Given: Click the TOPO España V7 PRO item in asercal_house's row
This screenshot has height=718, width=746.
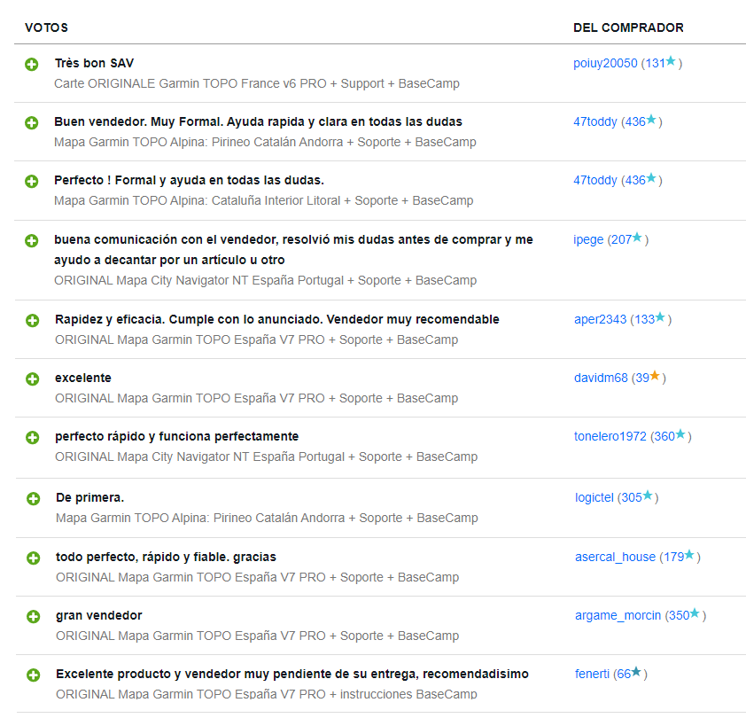Looking at the screenshot, I should pyautogui.click(x=258, y=578).
